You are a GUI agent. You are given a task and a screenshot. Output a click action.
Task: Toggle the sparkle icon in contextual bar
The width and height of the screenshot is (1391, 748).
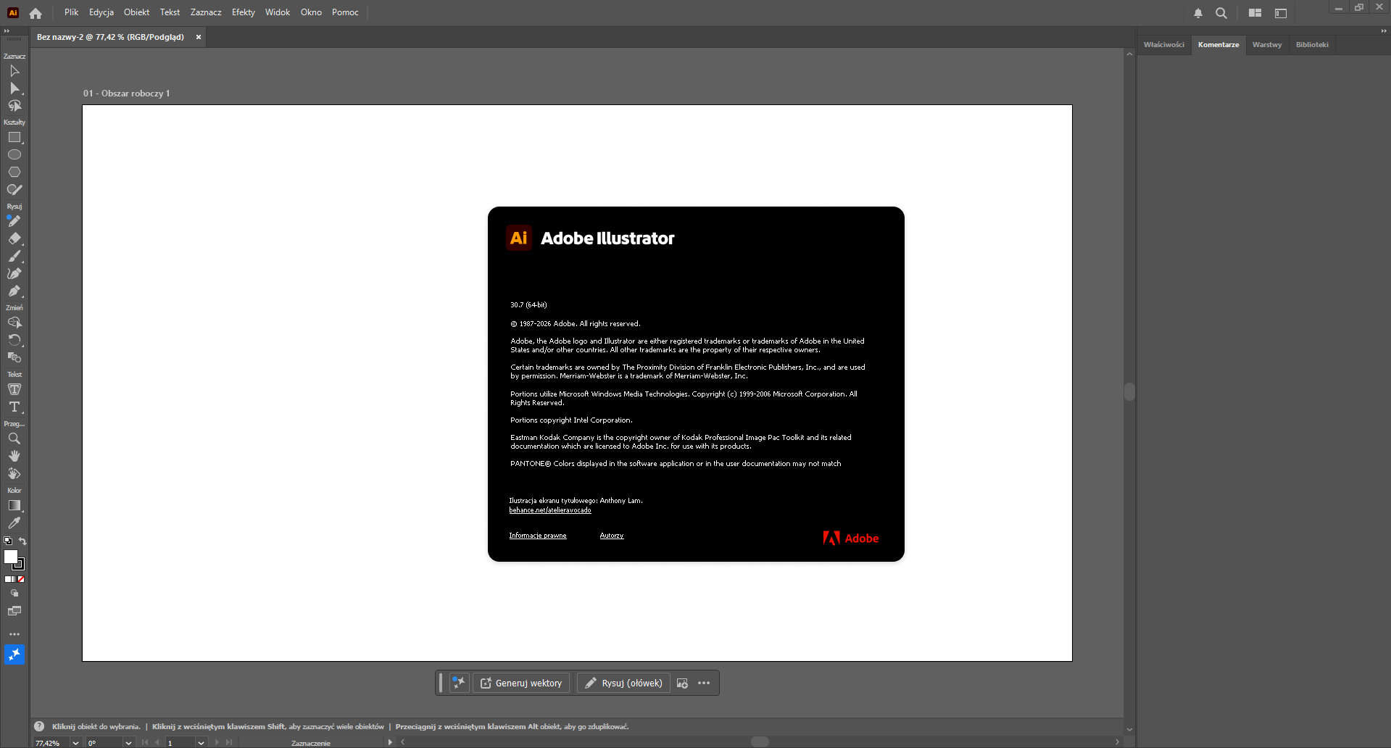click(459, 683)
